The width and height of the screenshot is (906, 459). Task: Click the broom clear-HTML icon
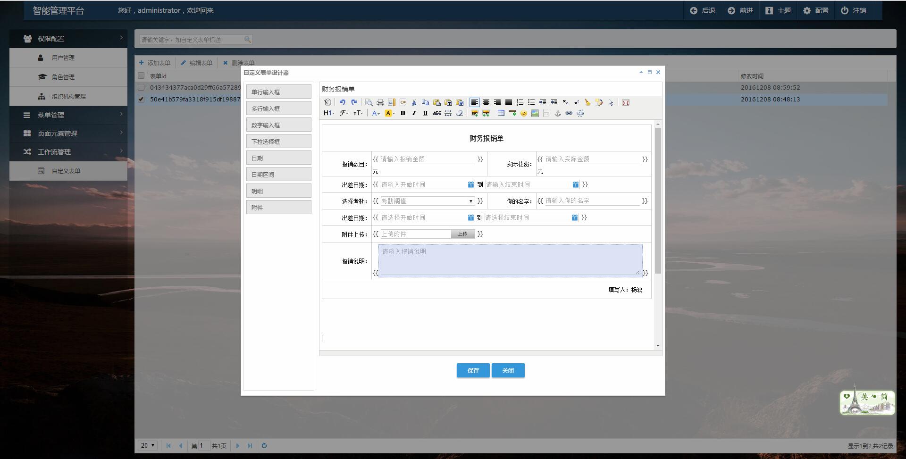[x=588, y=102]
